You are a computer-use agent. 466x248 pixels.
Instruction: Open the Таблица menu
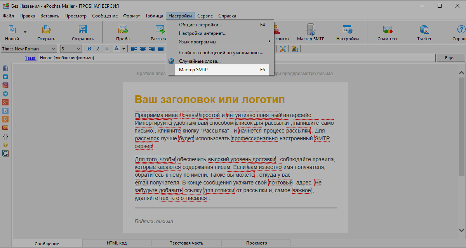154,16
